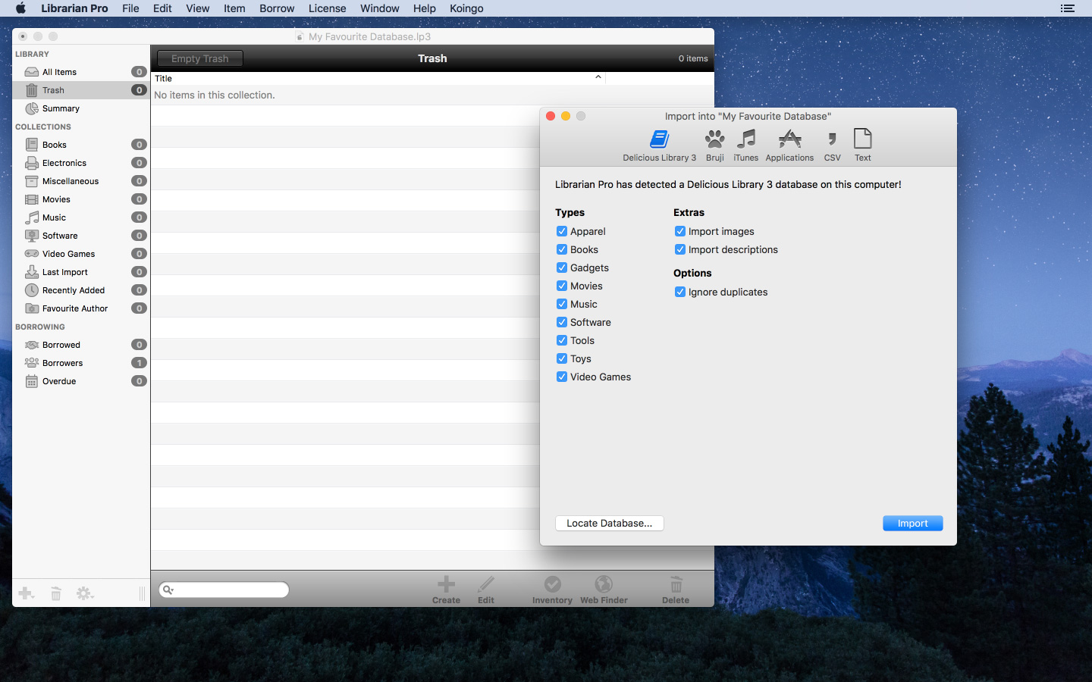
Task: Select the iTunes import source
Action: 745,145
